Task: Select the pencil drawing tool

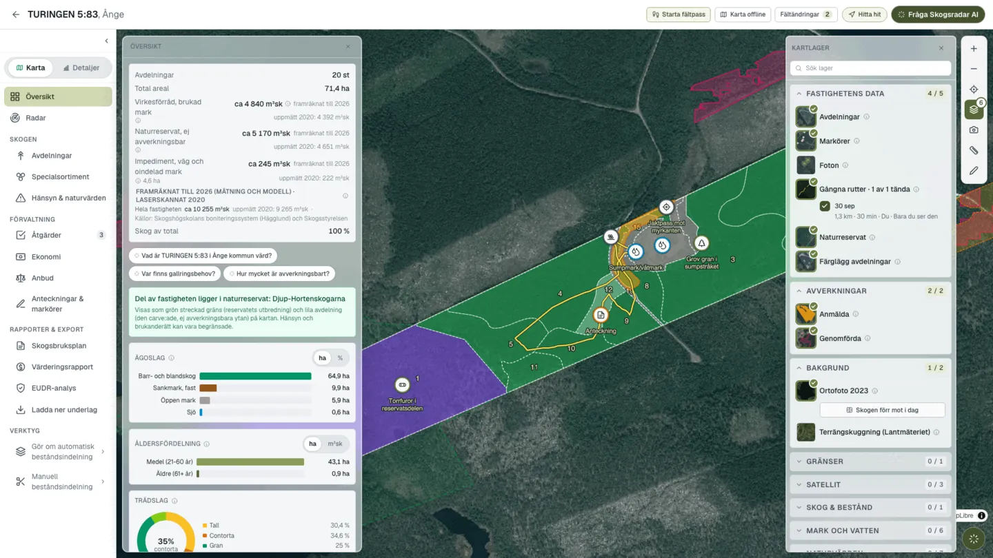Action: coord(974,171)
